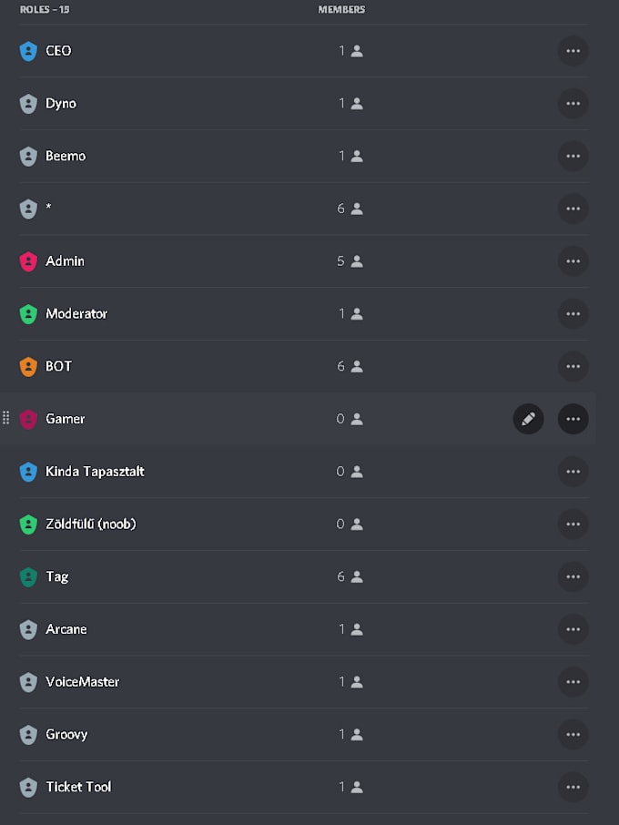
Task: Click the Gamer role's pink shield icon
Action: tap(28, 419)
